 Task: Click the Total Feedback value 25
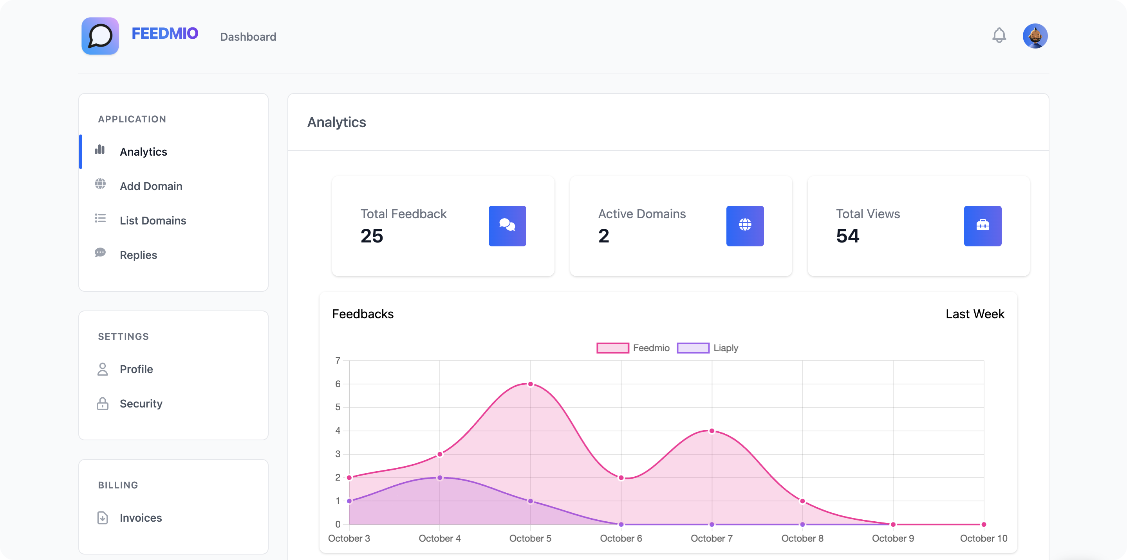point(372,236)
